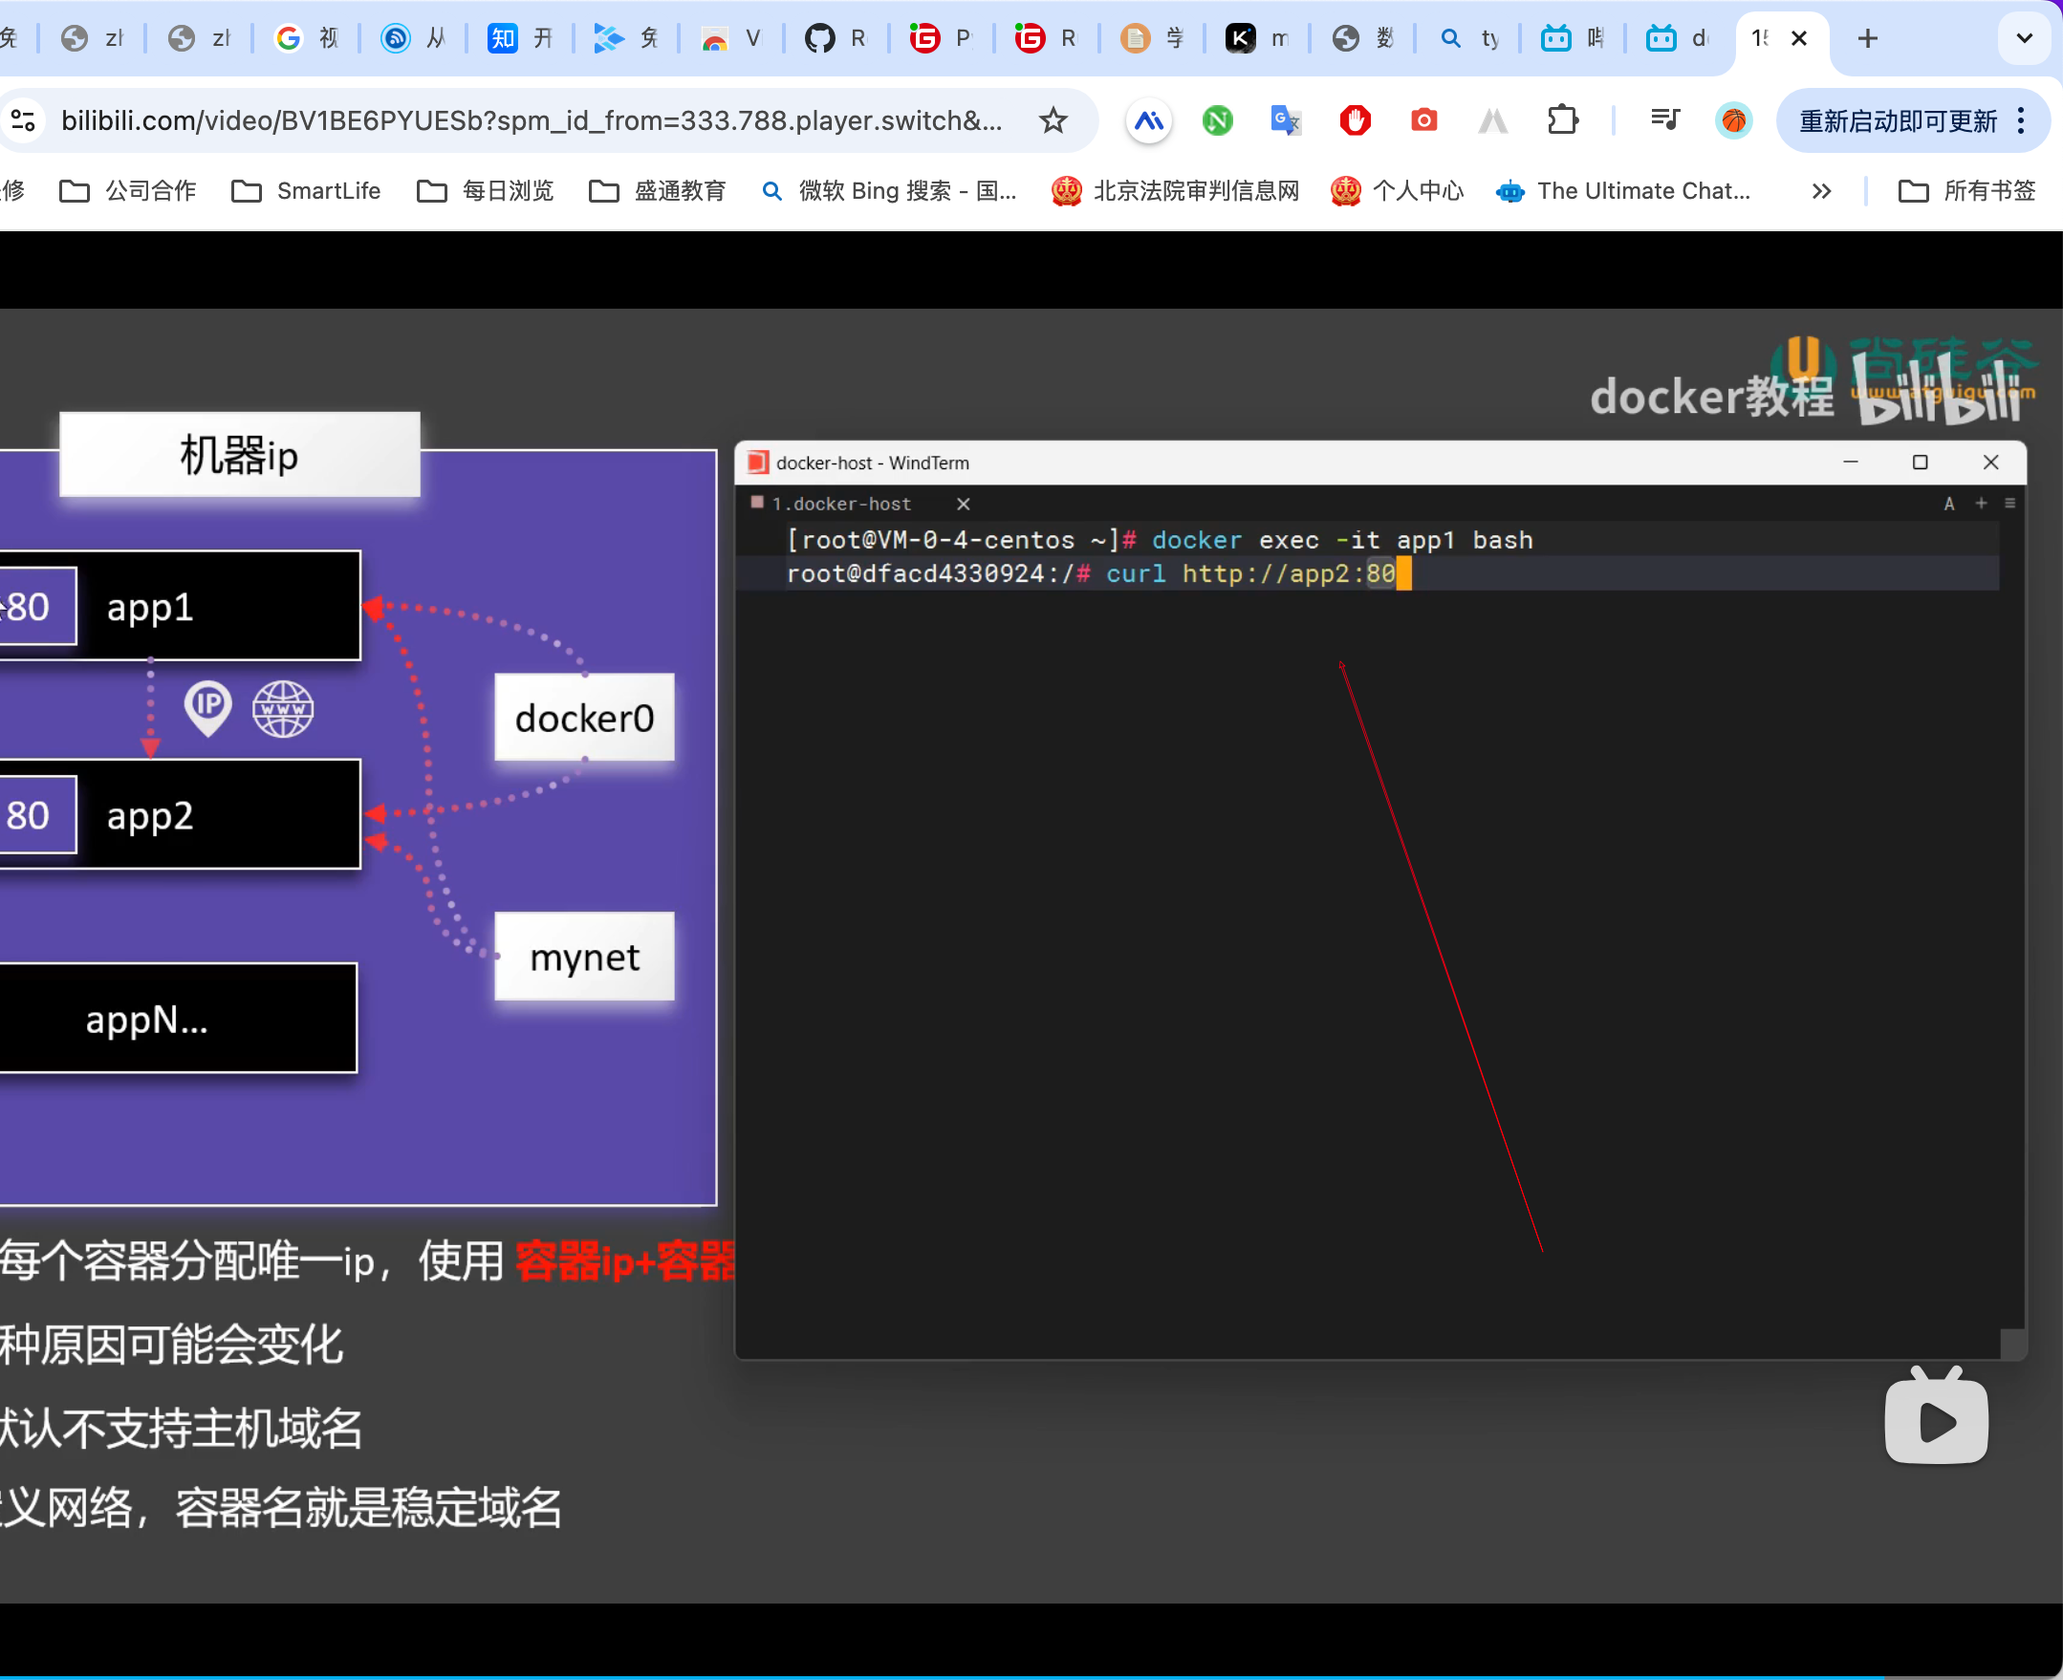Viewport: 2063px width, 1680px height.
Task: Open the SmartLife bookmarks folder
Action: tap(306, 192)
